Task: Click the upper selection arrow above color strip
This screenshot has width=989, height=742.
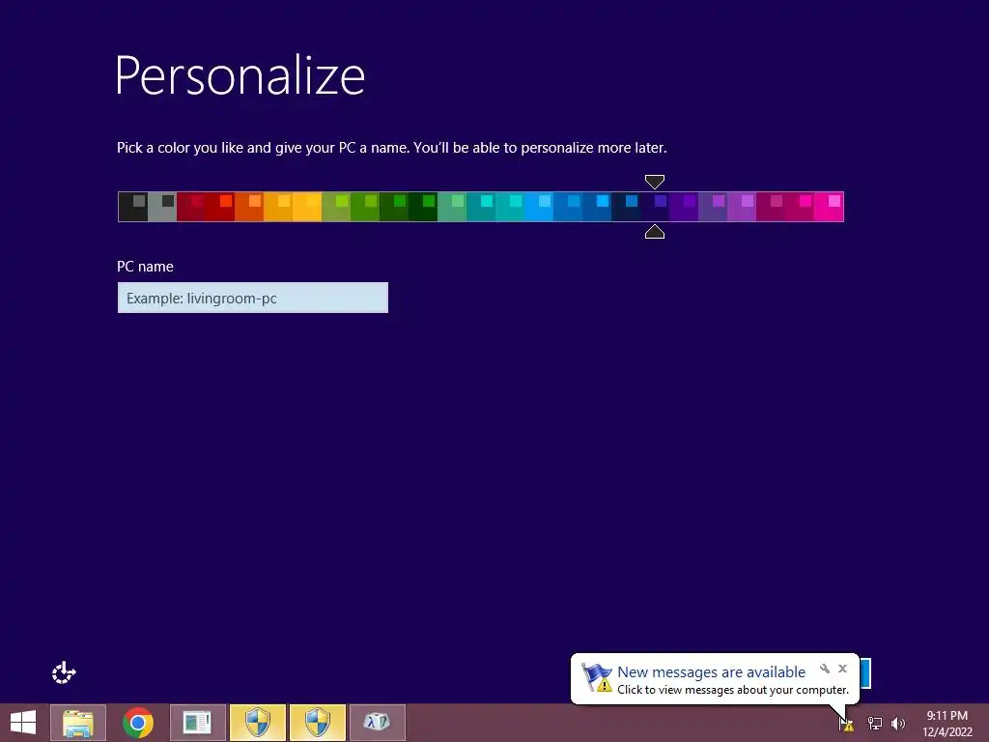Action: pos(655,182)
